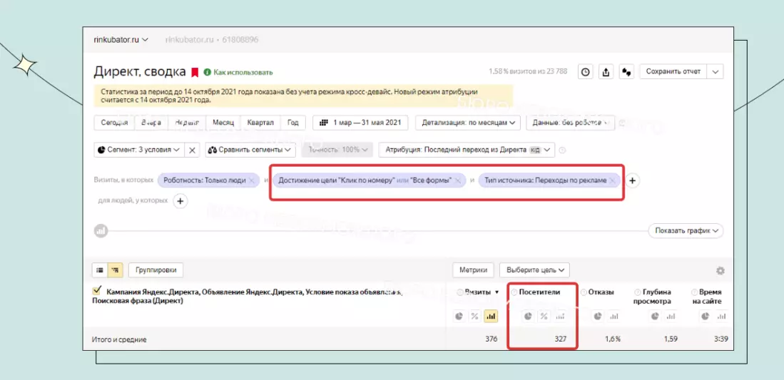Remove the segment with the X button
784x380 pixels.
point(192,150)
